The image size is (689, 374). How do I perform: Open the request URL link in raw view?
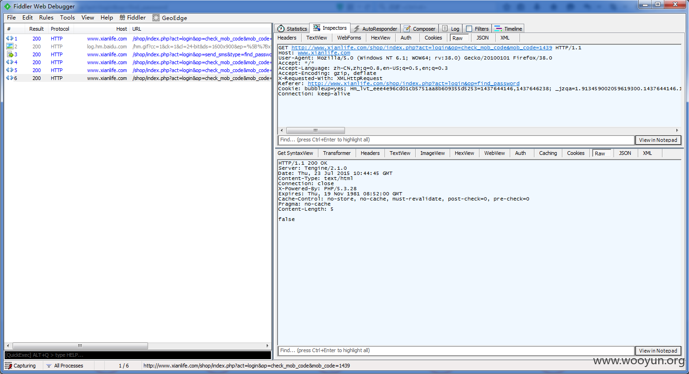point(422,48)
